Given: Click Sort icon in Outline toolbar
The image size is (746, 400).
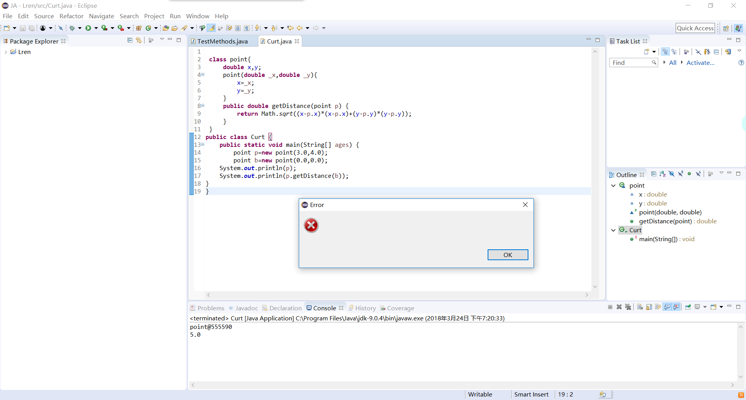Looking at the screenshot, I should point(662,174).
